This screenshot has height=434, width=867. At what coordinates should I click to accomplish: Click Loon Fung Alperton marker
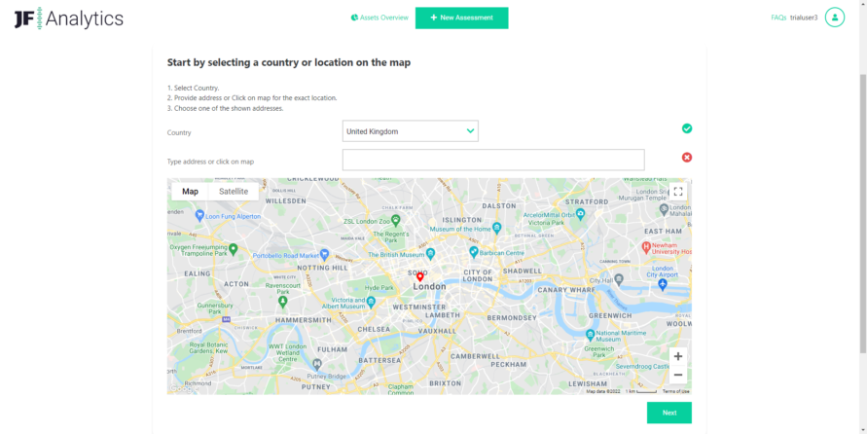[x=199, y=215]
